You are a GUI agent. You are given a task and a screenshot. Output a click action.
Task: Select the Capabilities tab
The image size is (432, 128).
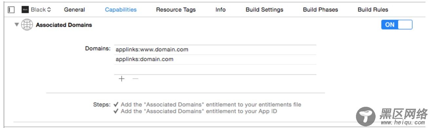coord(121,10)
